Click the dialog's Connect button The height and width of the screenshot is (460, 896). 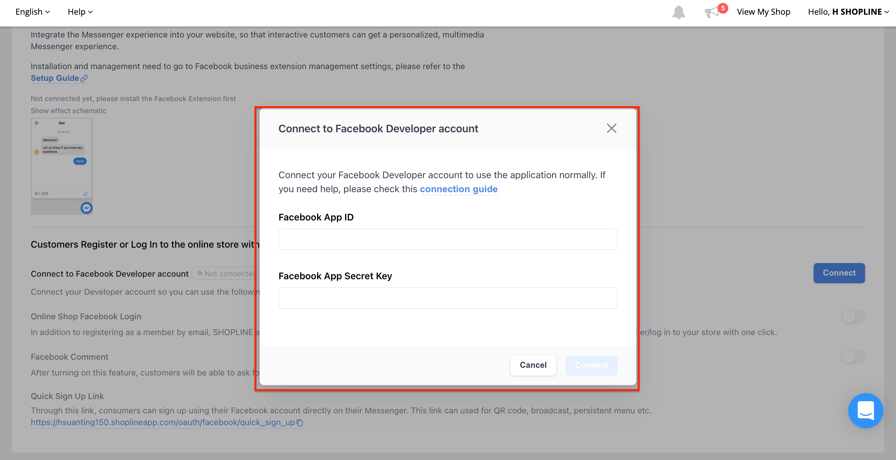point(591,365)
